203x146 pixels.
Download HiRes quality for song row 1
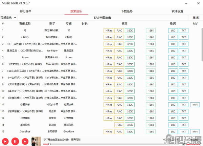[109, 30]
